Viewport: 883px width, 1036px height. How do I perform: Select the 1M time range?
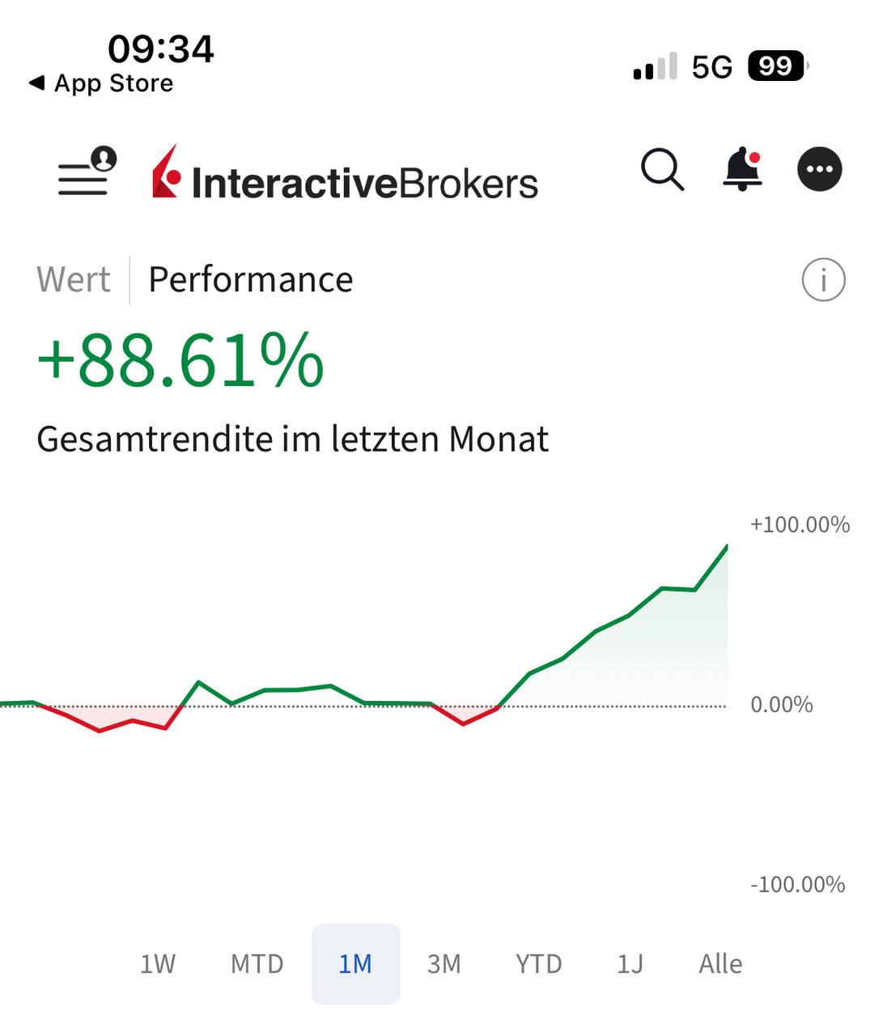[x=355, y=964]
